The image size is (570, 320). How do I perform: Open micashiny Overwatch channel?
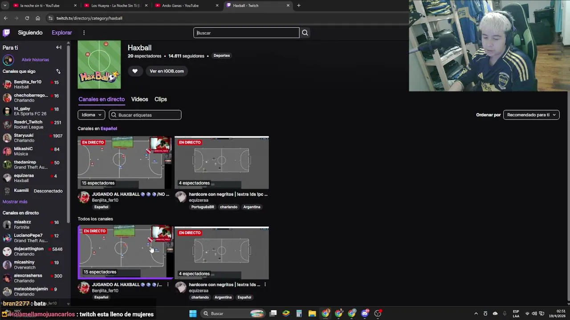click(x=33, y=264)
